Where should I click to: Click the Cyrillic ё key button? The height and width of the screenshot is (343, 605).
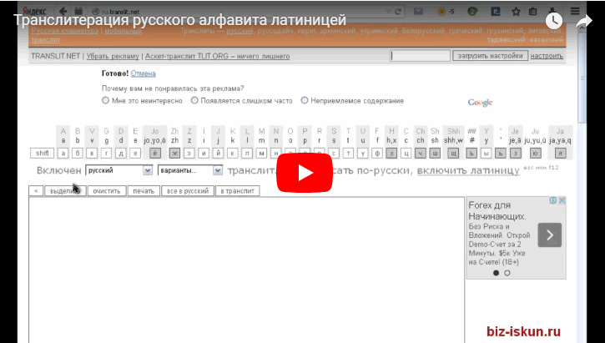coord(154,154)
